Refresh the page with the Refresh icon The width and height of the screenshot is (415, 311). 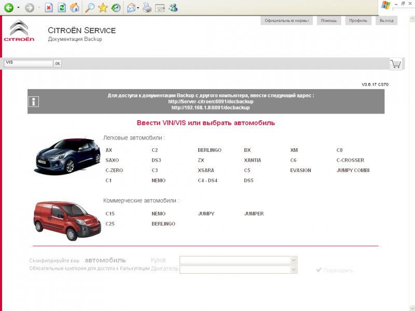pyautogui.click(x=62, y=7)
